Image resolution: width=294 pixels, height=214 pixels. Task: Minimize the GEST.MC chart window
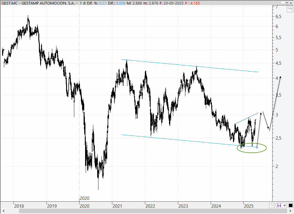[x=283, y=3]
